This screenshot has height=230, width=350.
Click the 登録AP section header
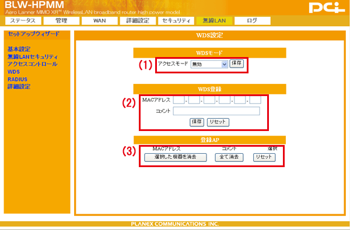click(209, 140)
